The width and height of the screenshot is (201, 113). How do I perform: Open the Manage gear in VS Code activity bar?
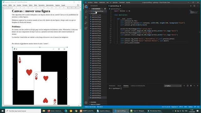(x=86, y=103)
